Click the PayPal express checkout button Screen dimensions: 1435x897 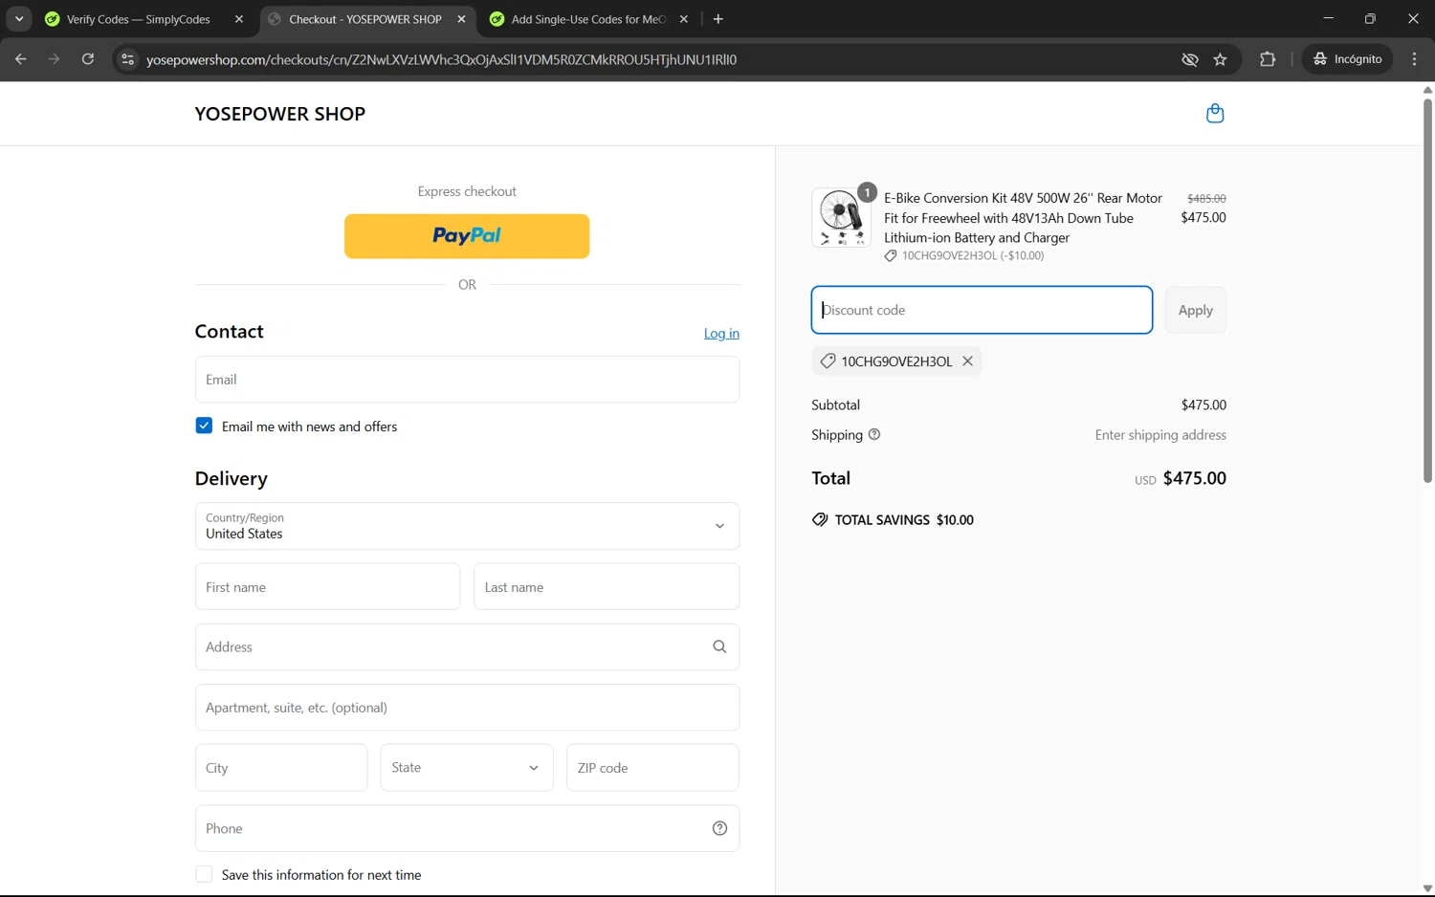pyautogui.click(x=467, y=236)
